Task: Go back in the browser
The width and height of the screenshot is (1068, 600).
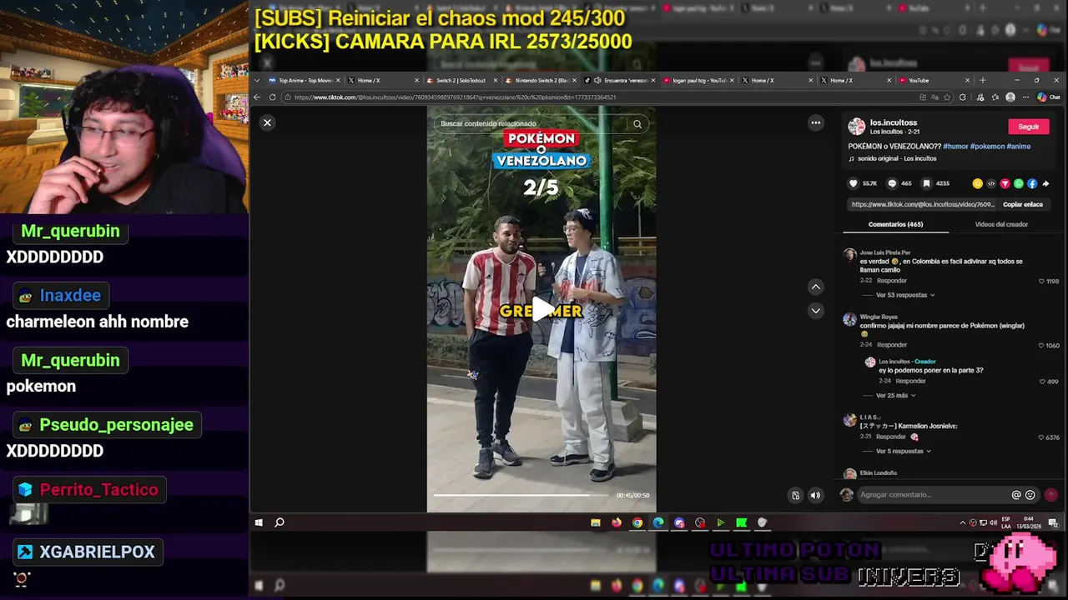Action: point(258,97)
